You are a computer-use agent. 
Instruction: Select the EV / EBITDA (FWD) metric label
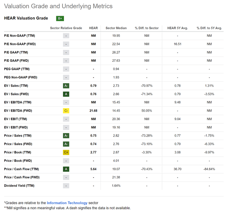18,111
